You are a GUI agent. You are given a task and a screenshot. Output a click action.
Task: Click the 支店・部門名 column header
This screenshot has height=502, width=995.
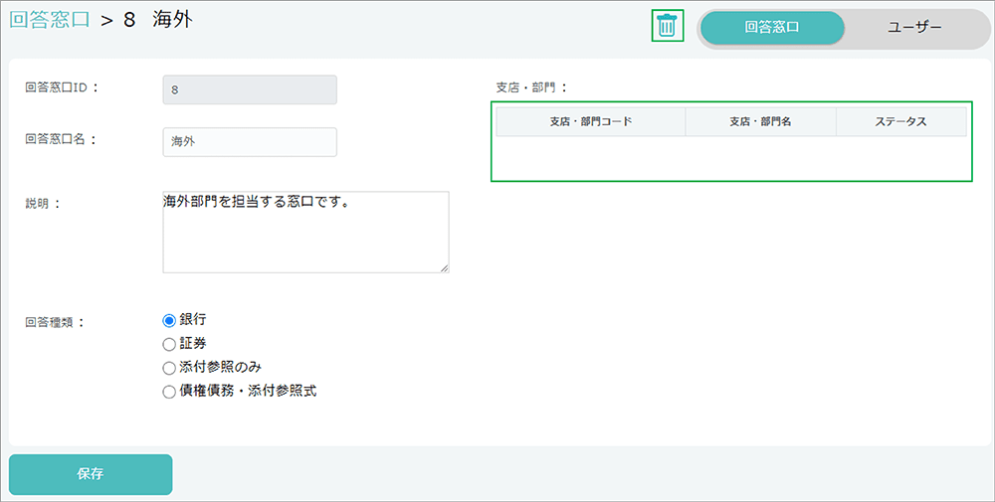click(760, 122)
